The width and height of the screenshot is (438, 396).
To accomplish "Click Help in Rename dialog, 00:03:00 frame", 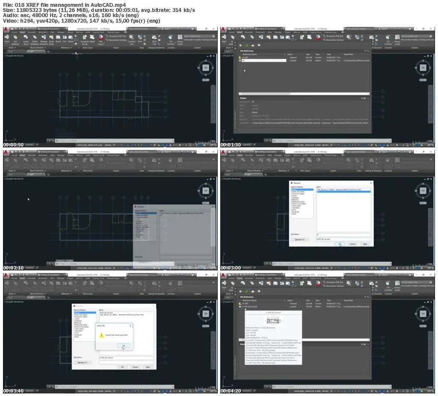I will [365, 244].
